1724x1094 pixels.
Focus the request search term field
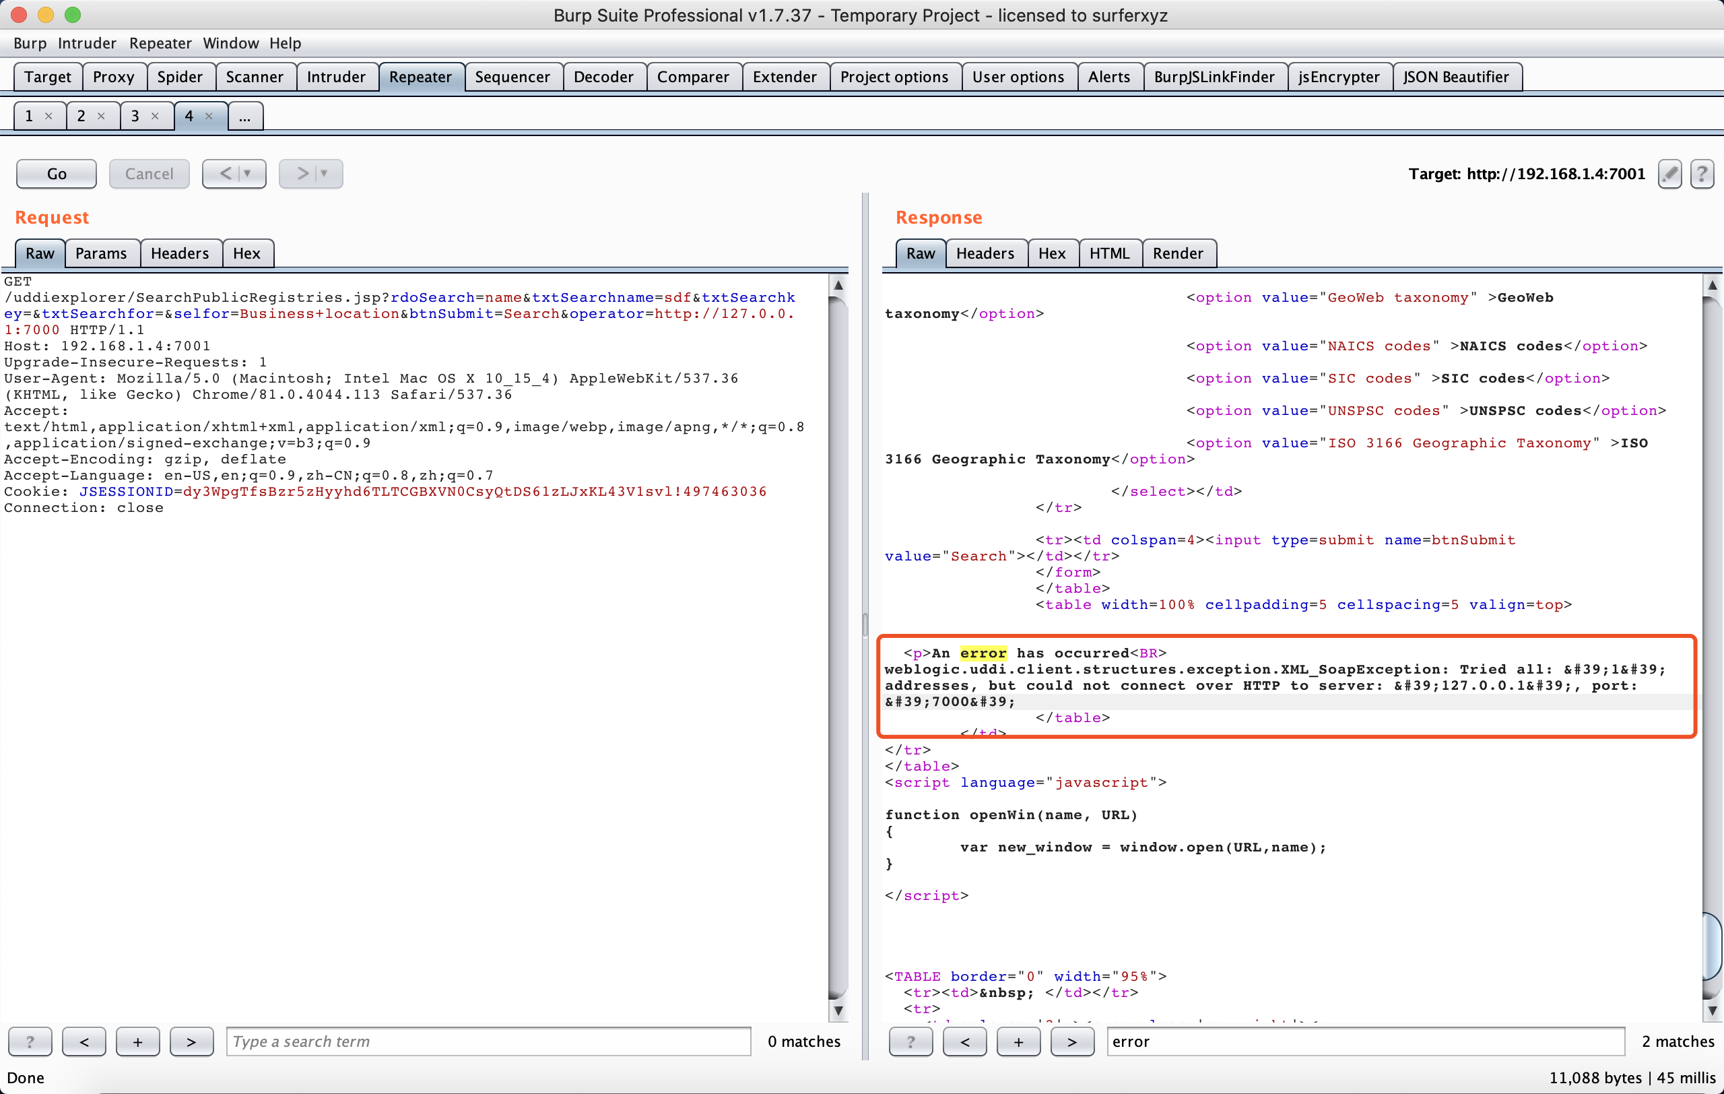[489, 1041]
